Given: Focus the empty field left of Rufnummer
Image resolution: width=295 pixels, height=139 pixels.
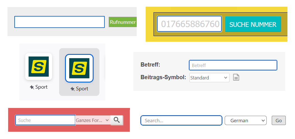Looking at the screenshot, I should (59, 22).
